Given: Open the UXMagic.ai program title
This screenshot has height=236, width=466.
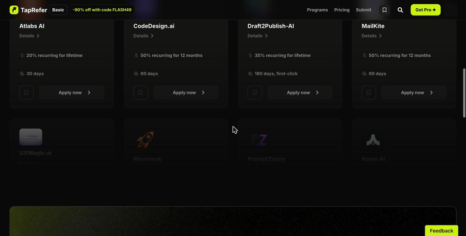Looking at the screenshot, I should [35, 153].
